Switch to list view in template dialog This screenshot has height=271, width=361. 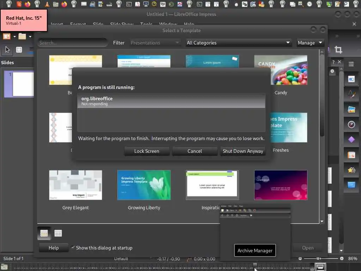(58, 233)
